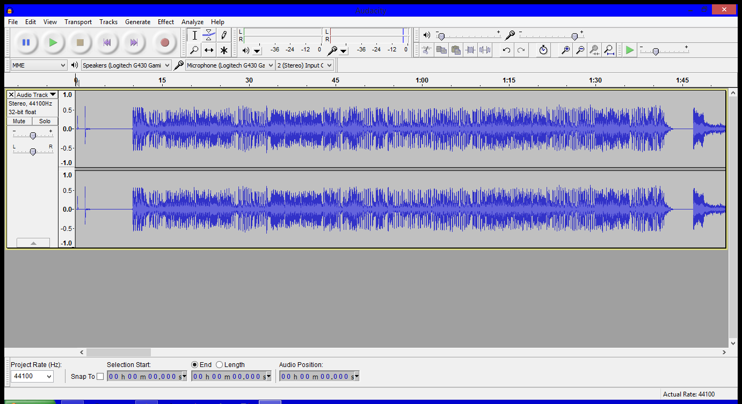Click the Redo arrow icon
Image resolution: width=742 pixels, height=404 pixels.
(521, 50)
